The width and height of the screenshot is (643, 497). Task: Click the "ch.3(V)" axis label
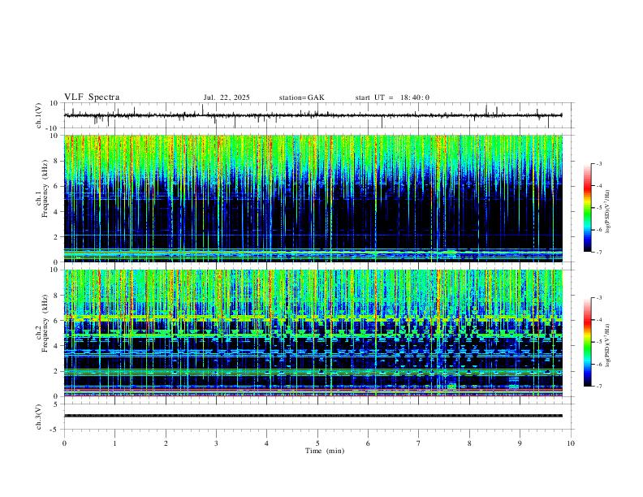pyautogui.click(x=39, y=417)
